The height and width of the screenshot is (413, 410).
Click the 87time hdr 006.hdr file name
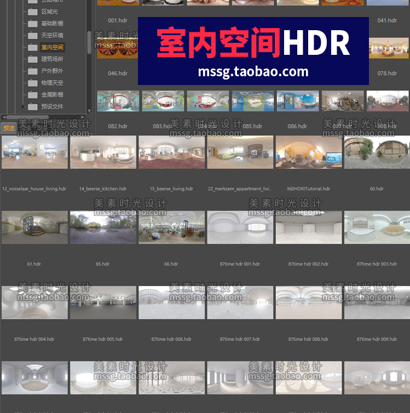pyautogui.click(x=171, y=340)
